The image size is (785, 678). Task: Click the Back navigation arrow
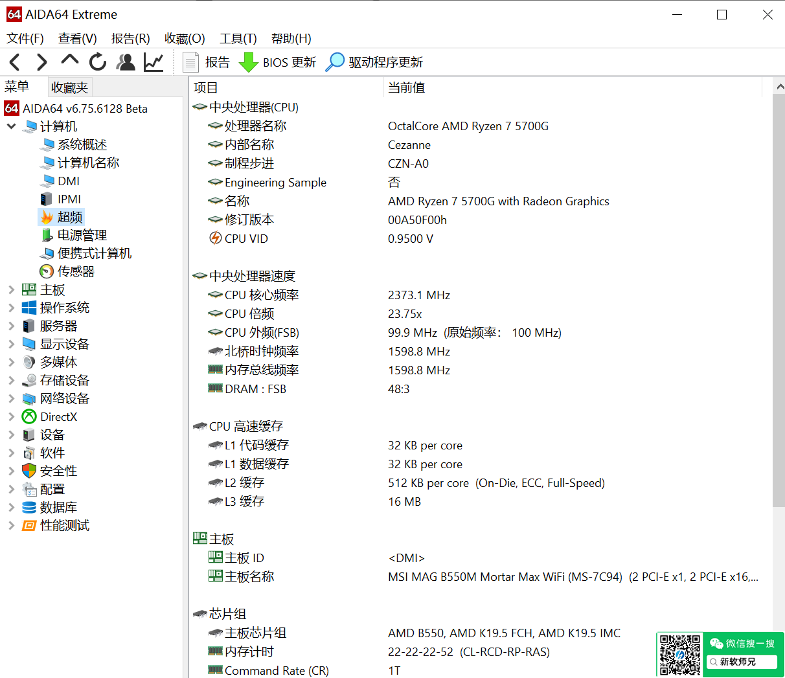pyautogui.click(x=15, y=62)
